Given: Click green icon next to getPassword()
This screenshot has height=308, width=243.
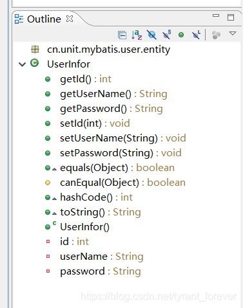Looking at the screenshot, I should tap(48, 109).
